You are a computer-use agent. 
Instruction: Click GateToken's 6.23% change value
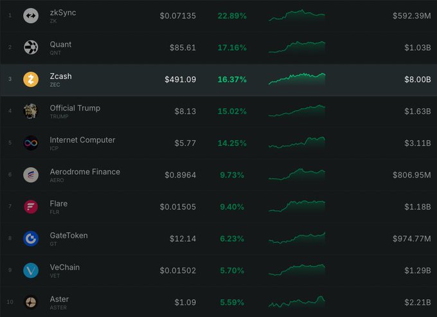[231, 239]
